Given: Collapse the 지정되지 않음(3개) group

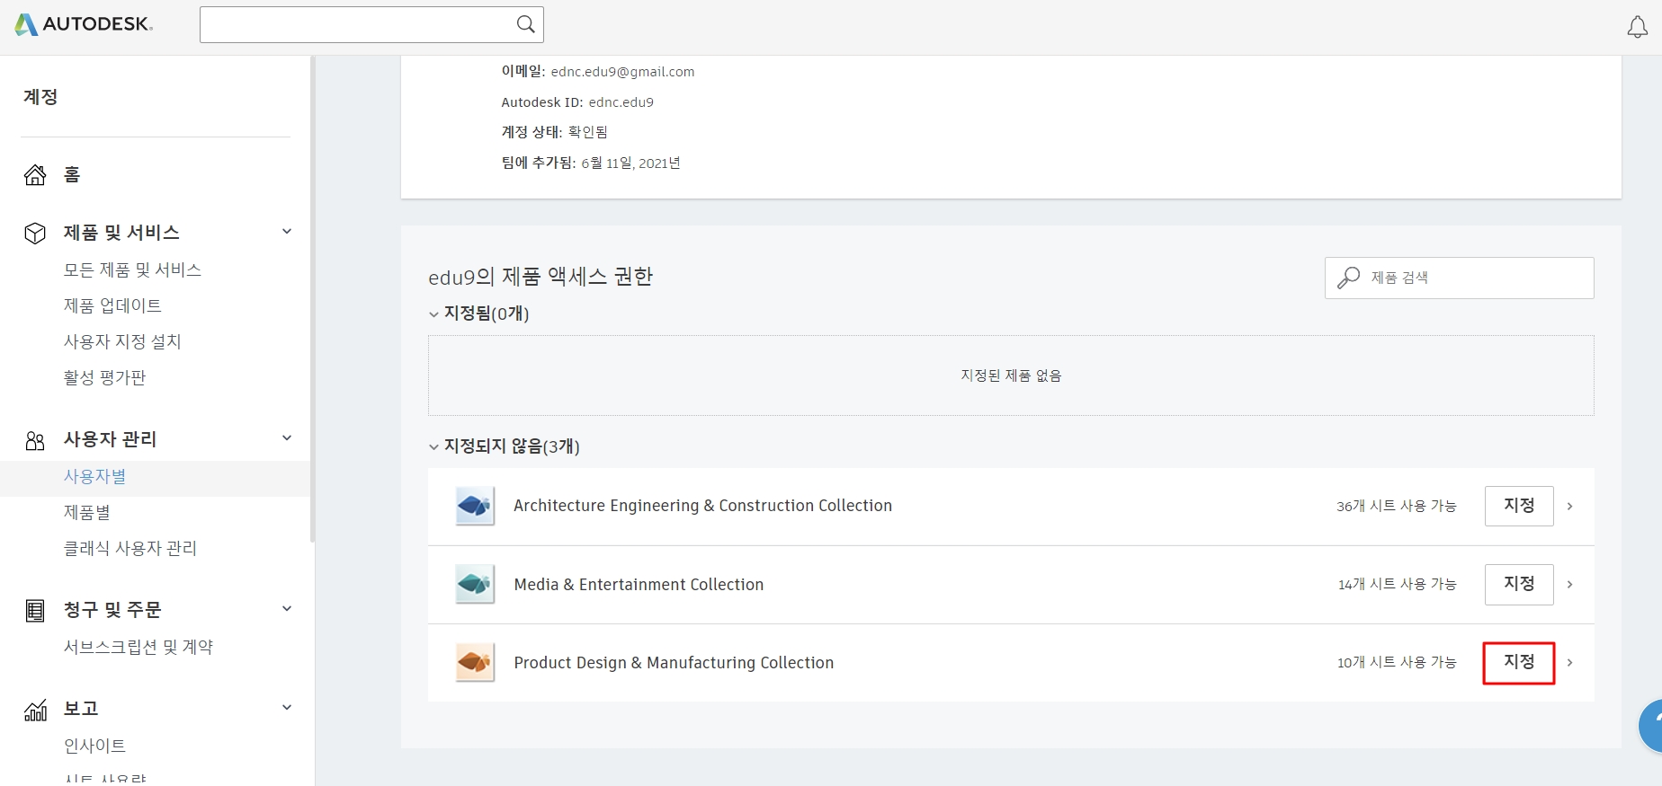Looking at the screenshot, I should click(x=433, y=447).
